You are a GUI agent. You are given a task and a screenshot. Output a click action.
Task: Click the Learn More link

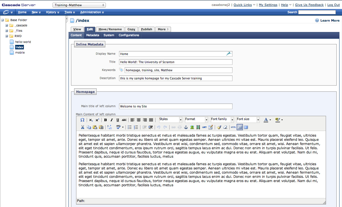[x=327, y=20]
